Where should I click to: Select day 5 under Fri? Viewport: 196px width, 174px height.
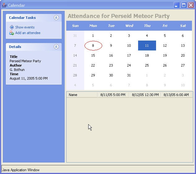[165, 36]
